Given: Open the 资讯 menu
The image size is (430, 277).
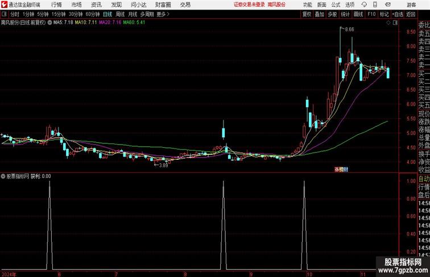Looking at the screenshot, I should tap(96, 5).
